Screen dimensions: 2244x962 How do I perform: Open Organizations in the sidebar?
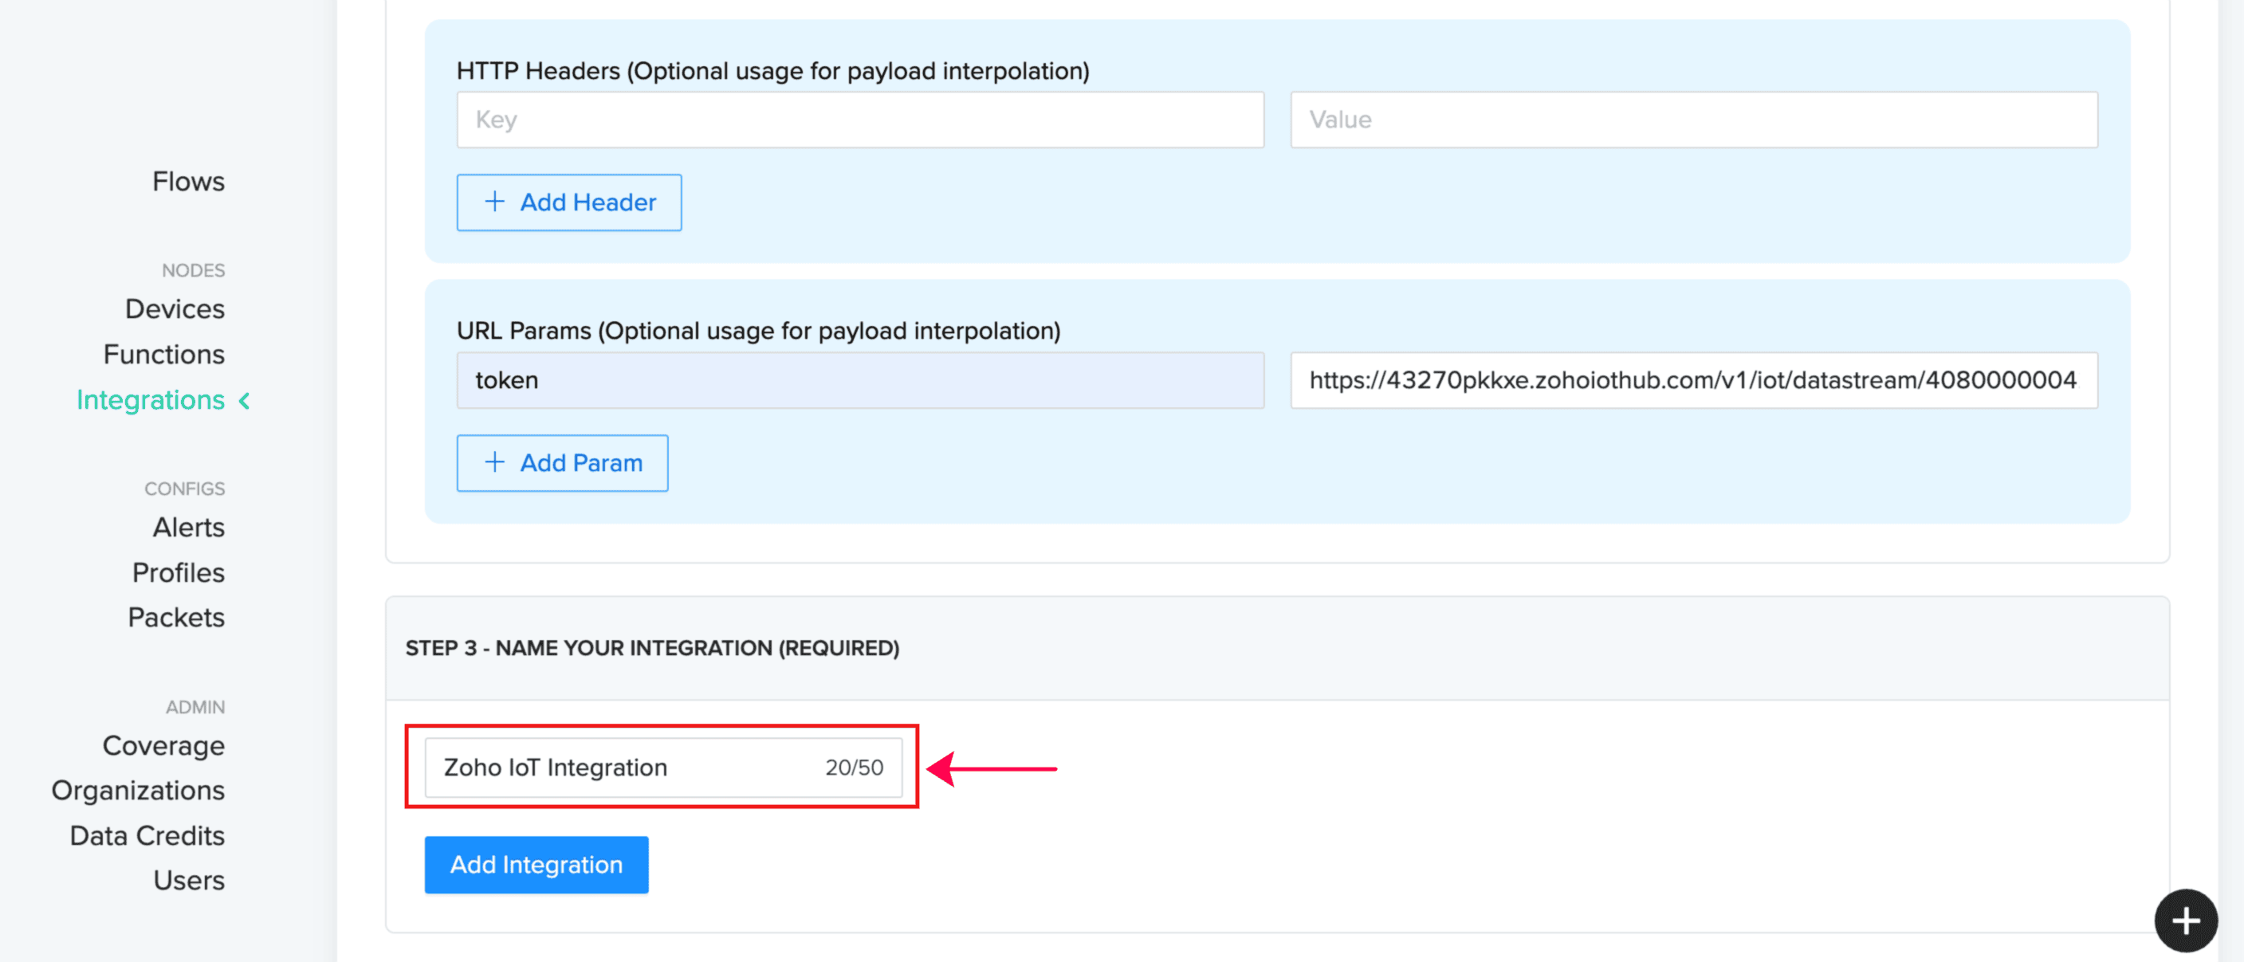tap(138, 790)
